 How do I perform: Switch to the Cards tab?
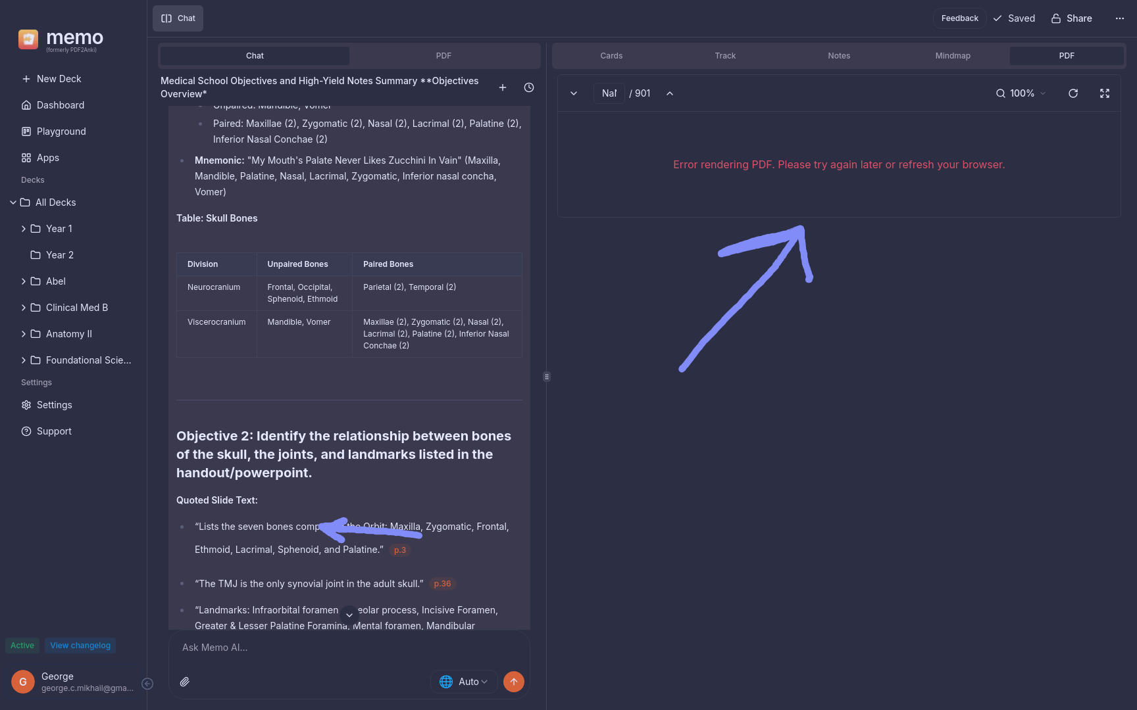tap(611, 56)
